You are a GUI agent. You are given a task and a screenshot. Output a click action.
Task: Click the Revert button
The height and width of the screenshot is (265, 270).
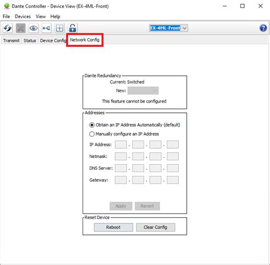click(x=147, y=206)
